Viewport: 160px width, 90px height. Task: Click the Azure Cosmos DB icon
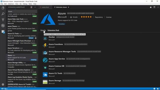45,67
